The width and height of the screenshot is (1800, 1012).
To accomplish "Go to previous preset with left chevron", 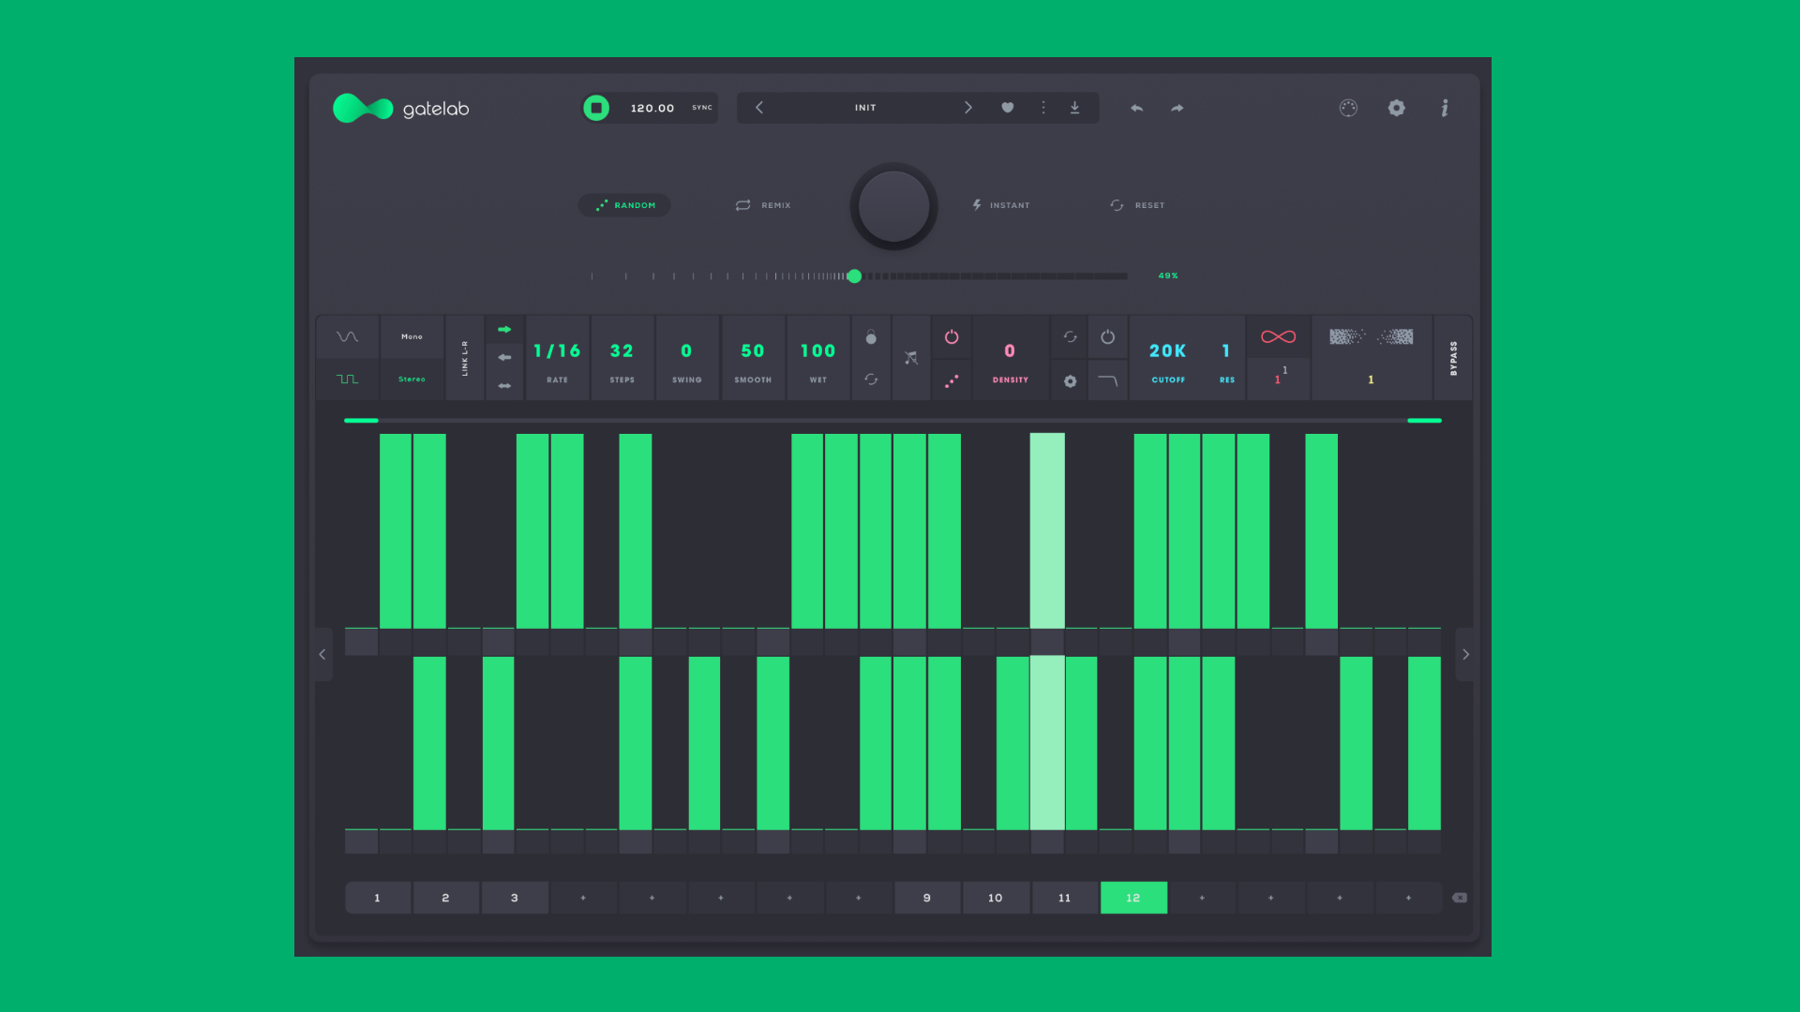I will (759, 108).
